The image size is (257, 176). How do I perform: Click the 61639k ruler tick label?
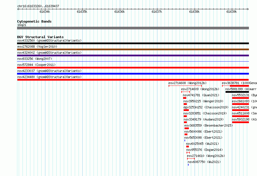coord(231,12)
